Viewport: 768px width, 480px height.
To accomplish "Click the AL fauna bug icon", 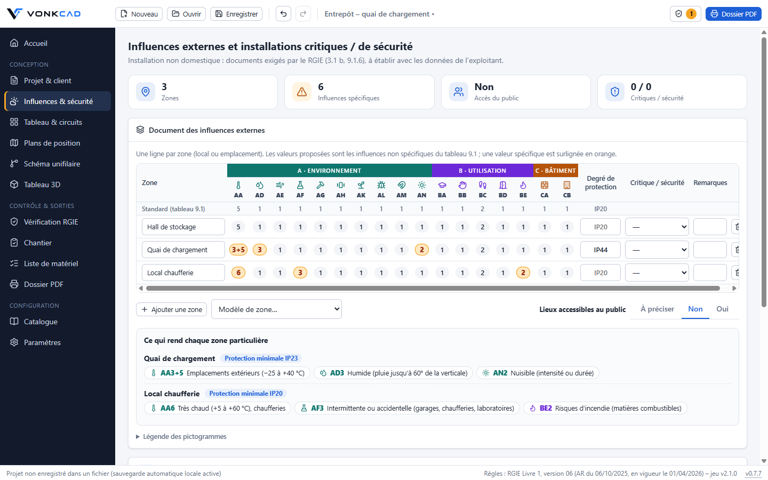I will coord(381,185).
